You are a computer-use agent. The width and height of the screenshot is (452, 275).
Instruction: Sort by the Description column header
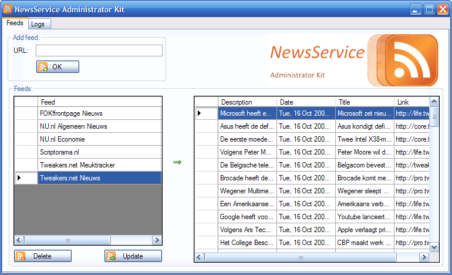click(247, 102)
